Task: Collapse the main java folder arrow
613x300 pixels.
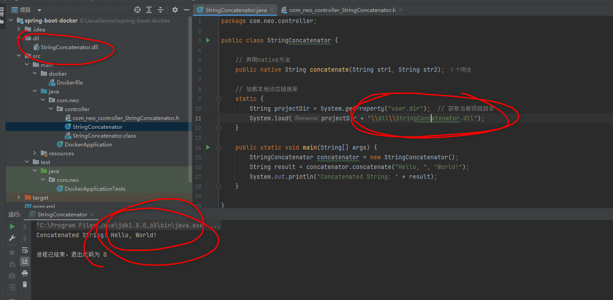Action: tap(35, 91)
